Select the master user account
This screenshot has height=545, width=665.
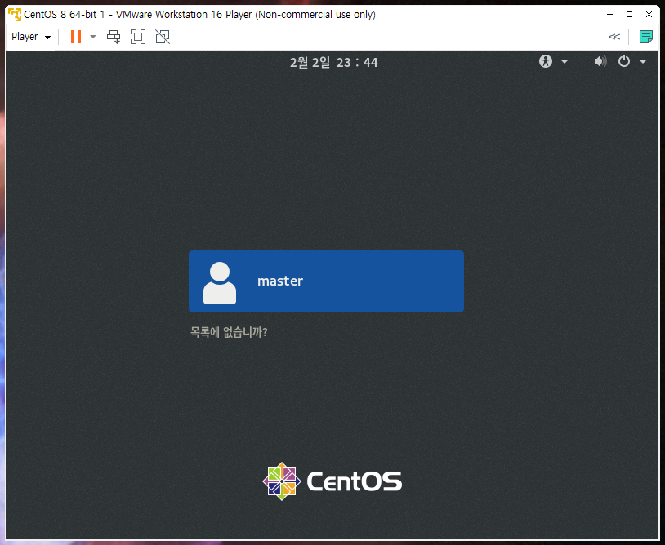(326, 281)
